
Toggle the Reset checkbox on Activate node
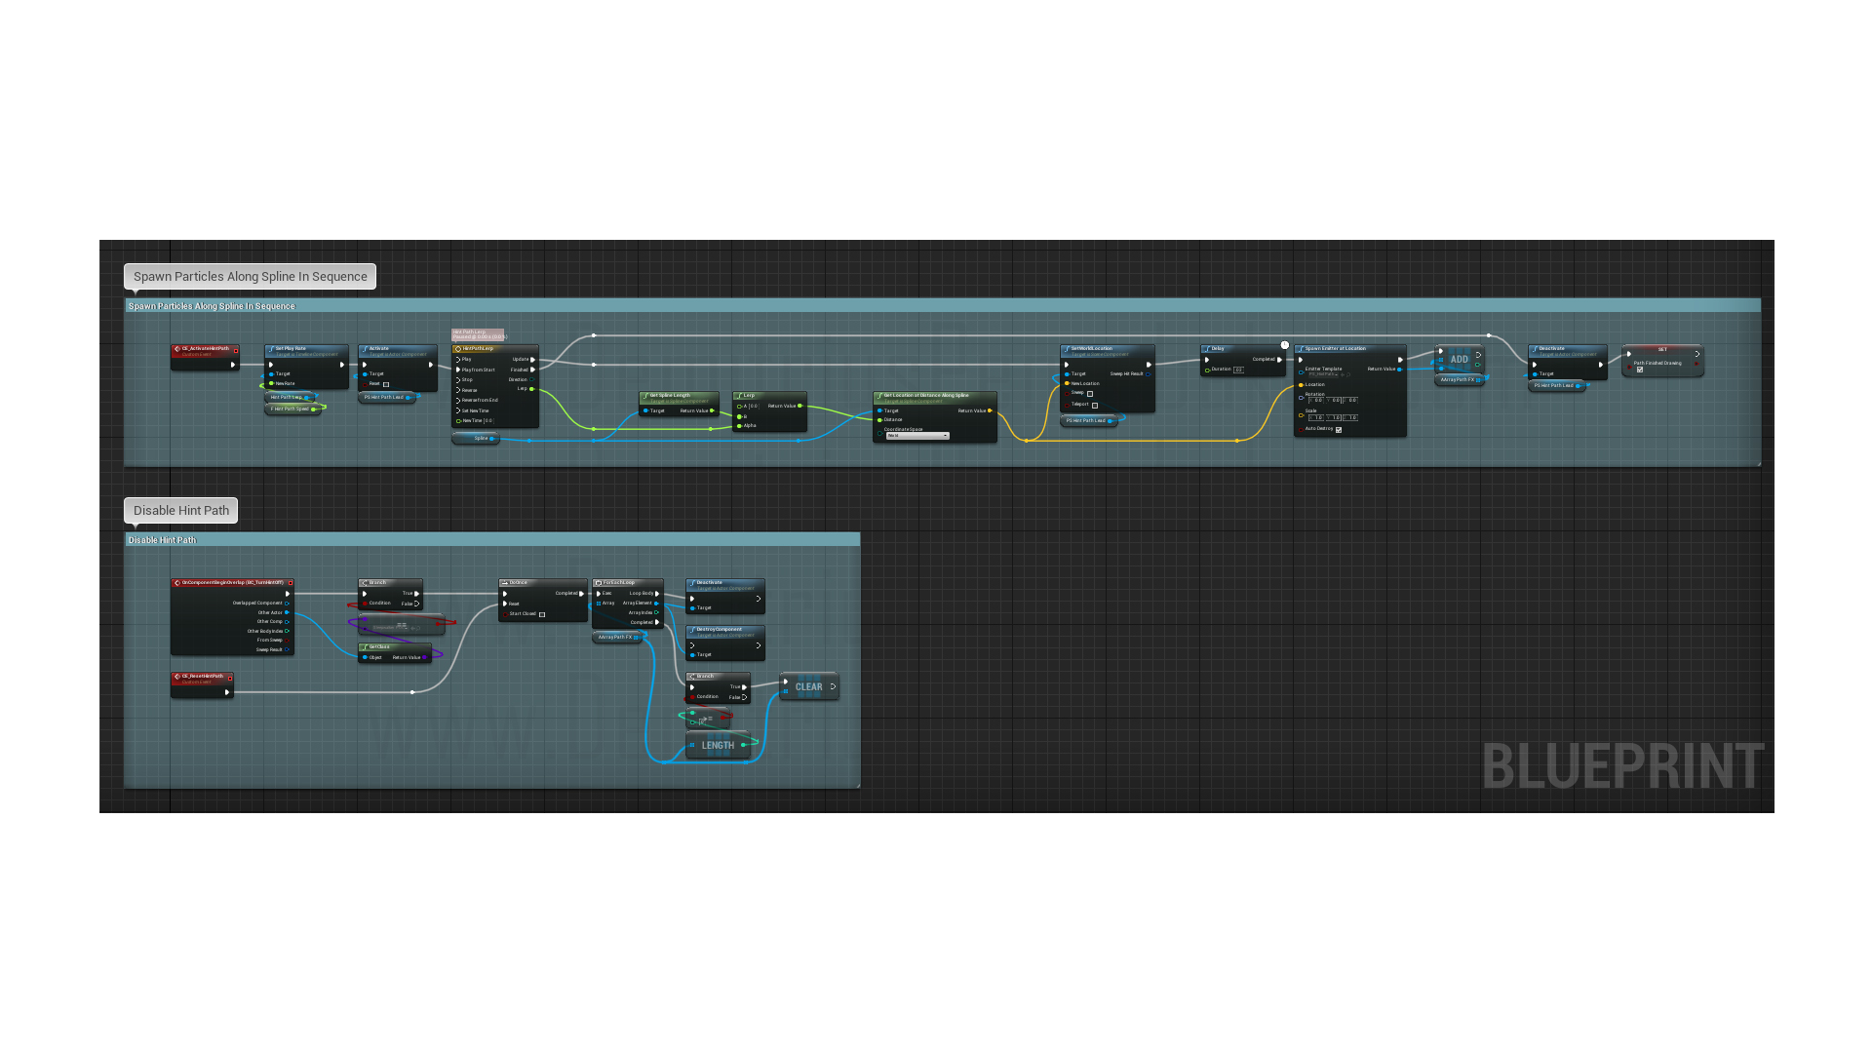pyautogui.click(x=386, y=384)
